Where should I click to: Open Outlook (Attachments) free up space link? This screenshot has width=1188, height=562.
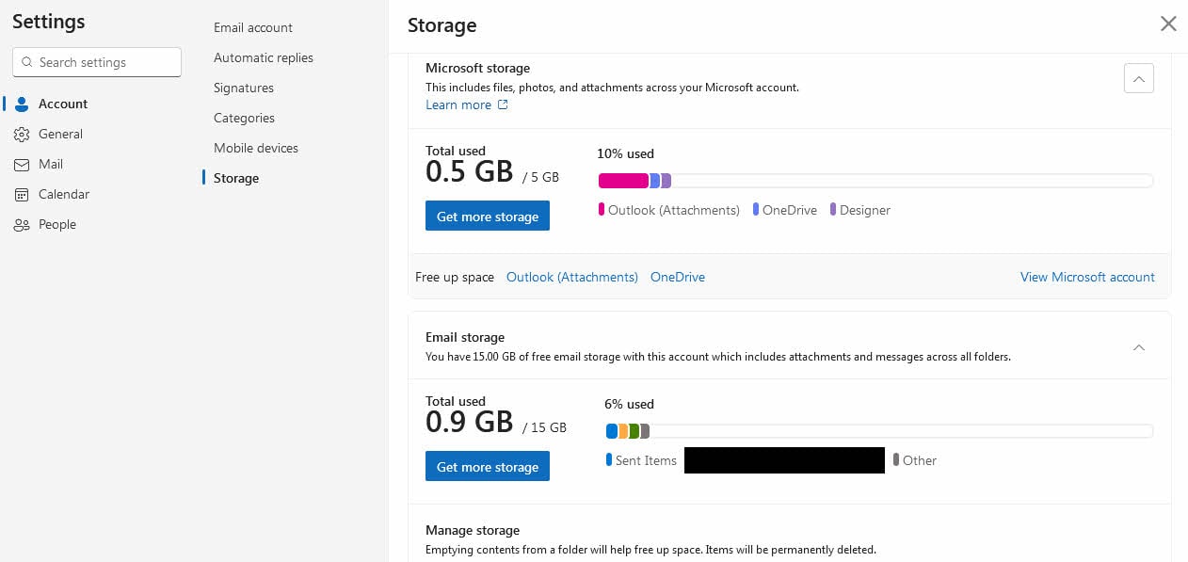click(572, 277)
